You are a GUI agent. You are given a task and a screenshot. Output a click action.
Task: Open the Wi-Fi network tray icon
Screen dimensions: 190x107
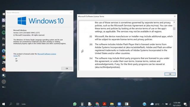[170, 104]
